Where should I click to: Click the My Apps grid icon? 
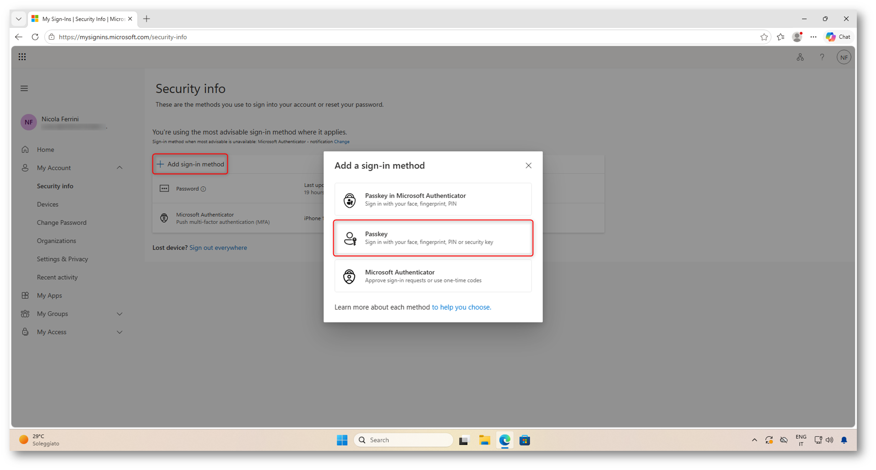pyautogui.click(x=25, y=296)
